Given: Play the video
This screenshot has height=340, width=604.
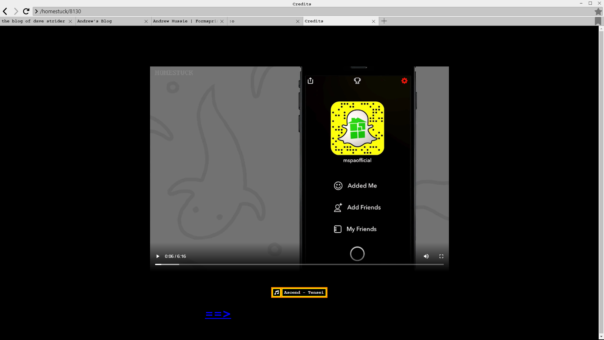Looking at the screenshot, I should tap(158, 256).
